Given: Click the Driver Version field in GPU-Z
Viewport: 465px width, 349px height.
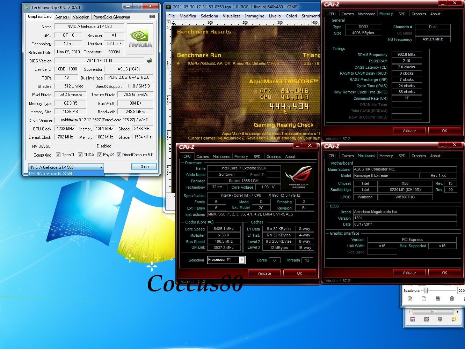Looking at the screenshot, I should pyautogui.click(x=104, y=120).
